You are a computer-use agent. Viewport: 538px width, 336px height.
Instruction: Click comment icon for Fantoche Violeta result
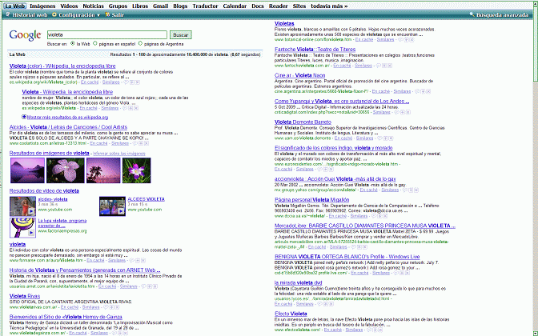click(379, 66)
